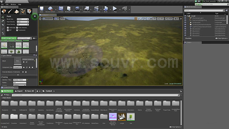The image size is (229, 129).
Task: Open the Window menu
Action: click(13, 4)
